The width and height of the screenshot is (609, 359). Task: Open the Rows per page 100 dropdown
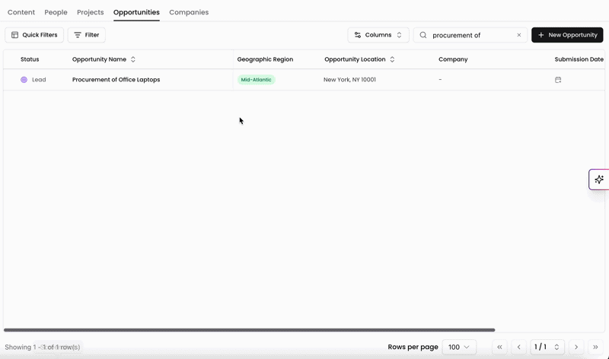click(x=459, y=347)
